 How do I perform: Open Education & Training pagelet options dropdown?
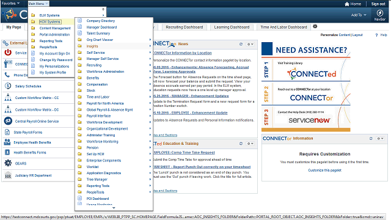coord(250,144)
